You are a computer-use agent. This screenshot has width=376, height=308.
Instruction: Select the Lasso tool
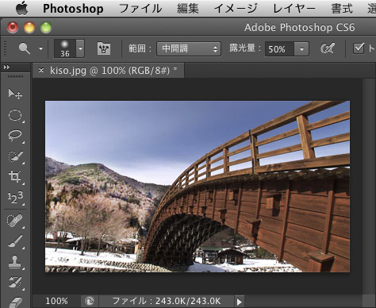pyautogui.click(x=15, y=136)
